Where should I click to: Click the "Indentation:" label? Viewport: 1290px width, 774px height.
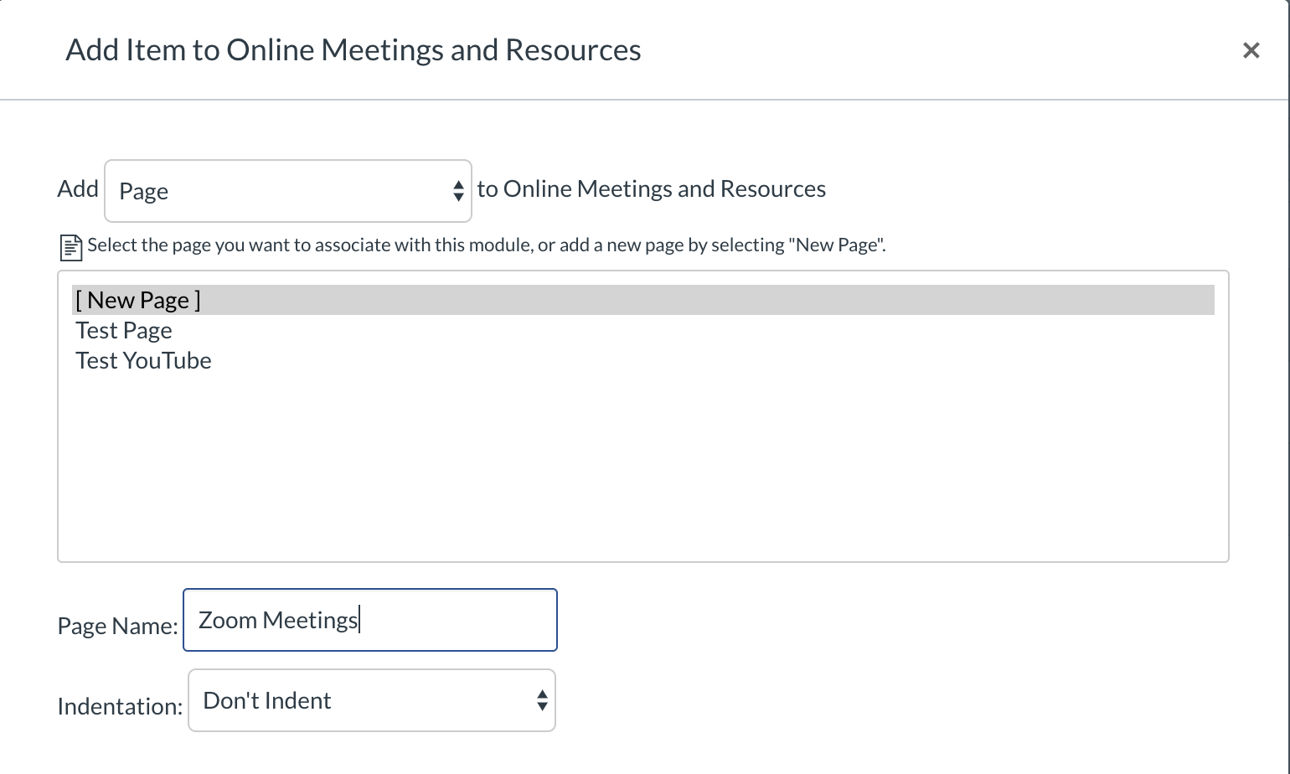[120, 706]
